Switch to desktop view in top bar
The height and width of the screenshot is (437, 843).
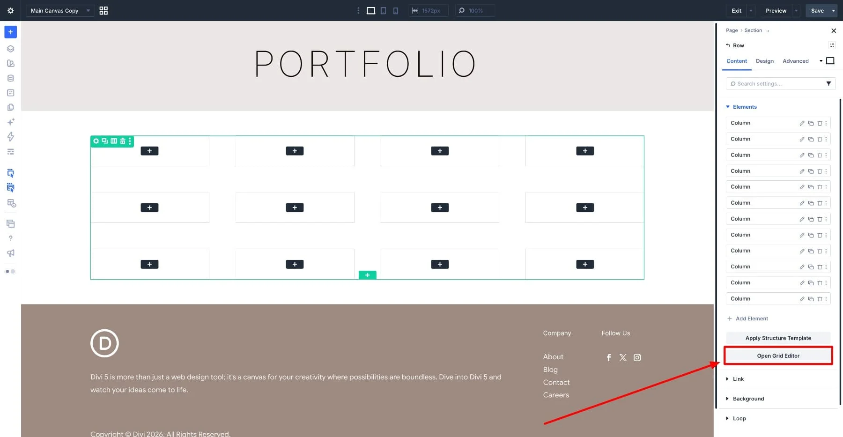[371, 10]
